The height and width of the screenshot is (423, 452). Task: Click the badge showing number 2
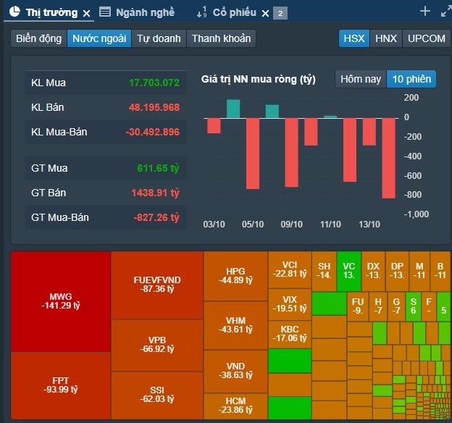coord(280,13)
